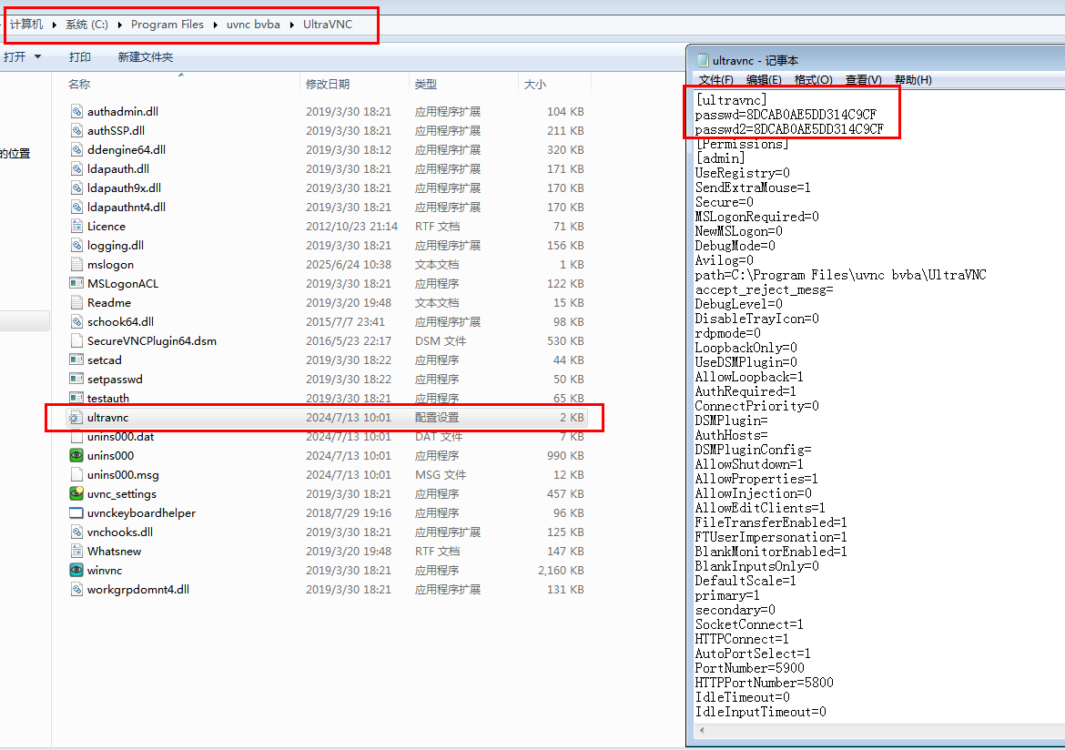Go to uvnc bvba in the address bar

[x=253, y=25]
